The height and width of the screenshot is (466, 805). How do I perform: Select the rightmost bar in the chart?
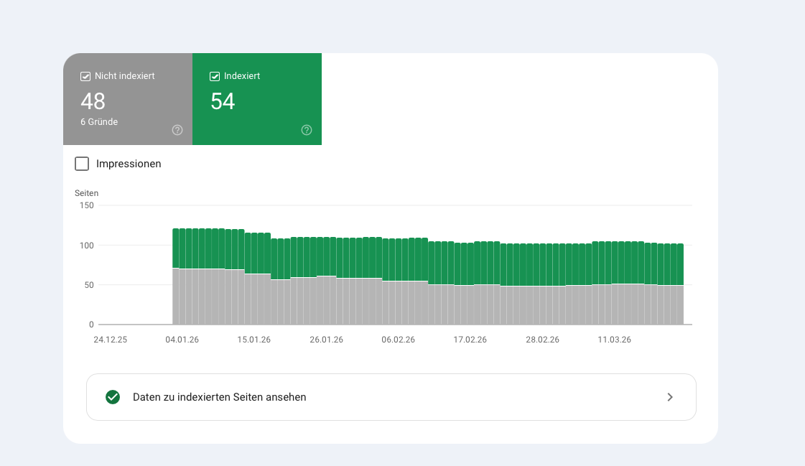[679, 284]
